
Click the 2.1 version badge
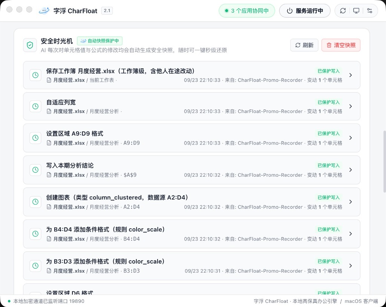tap(107, 11)
